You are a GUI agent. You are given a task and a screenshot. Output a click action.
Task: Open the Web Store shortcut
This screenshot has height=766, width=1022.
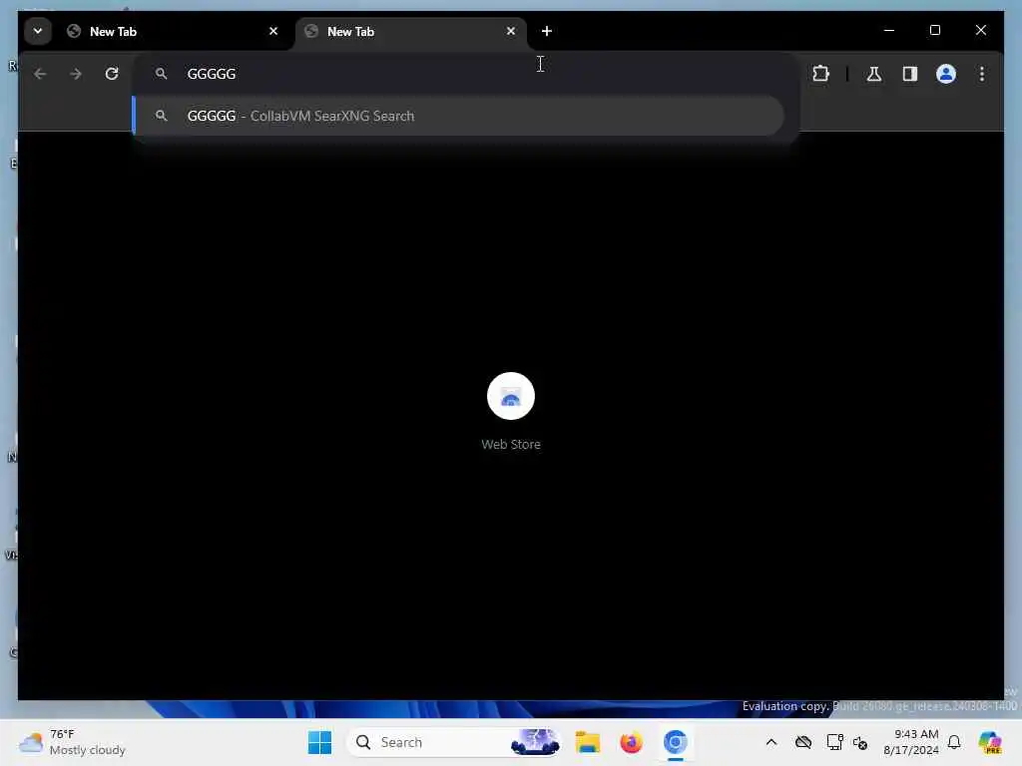coord(511,396)
